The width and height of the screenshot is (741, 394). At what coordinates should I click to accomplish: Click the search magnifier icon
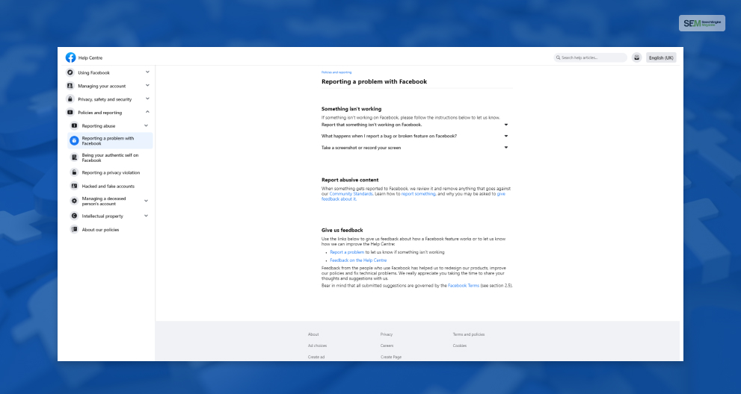[558, 57]
